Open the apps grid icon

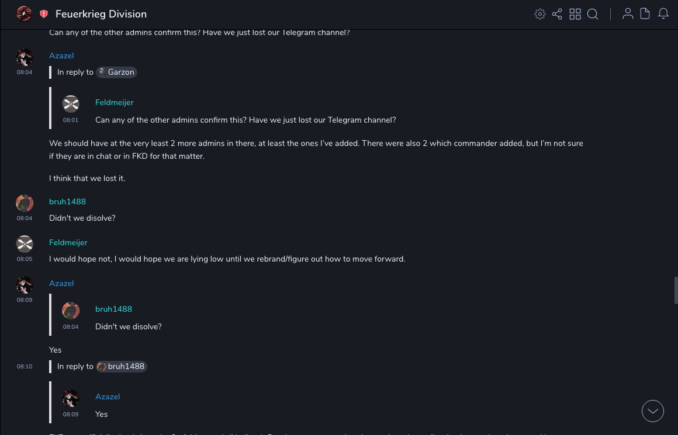point(575,14)
